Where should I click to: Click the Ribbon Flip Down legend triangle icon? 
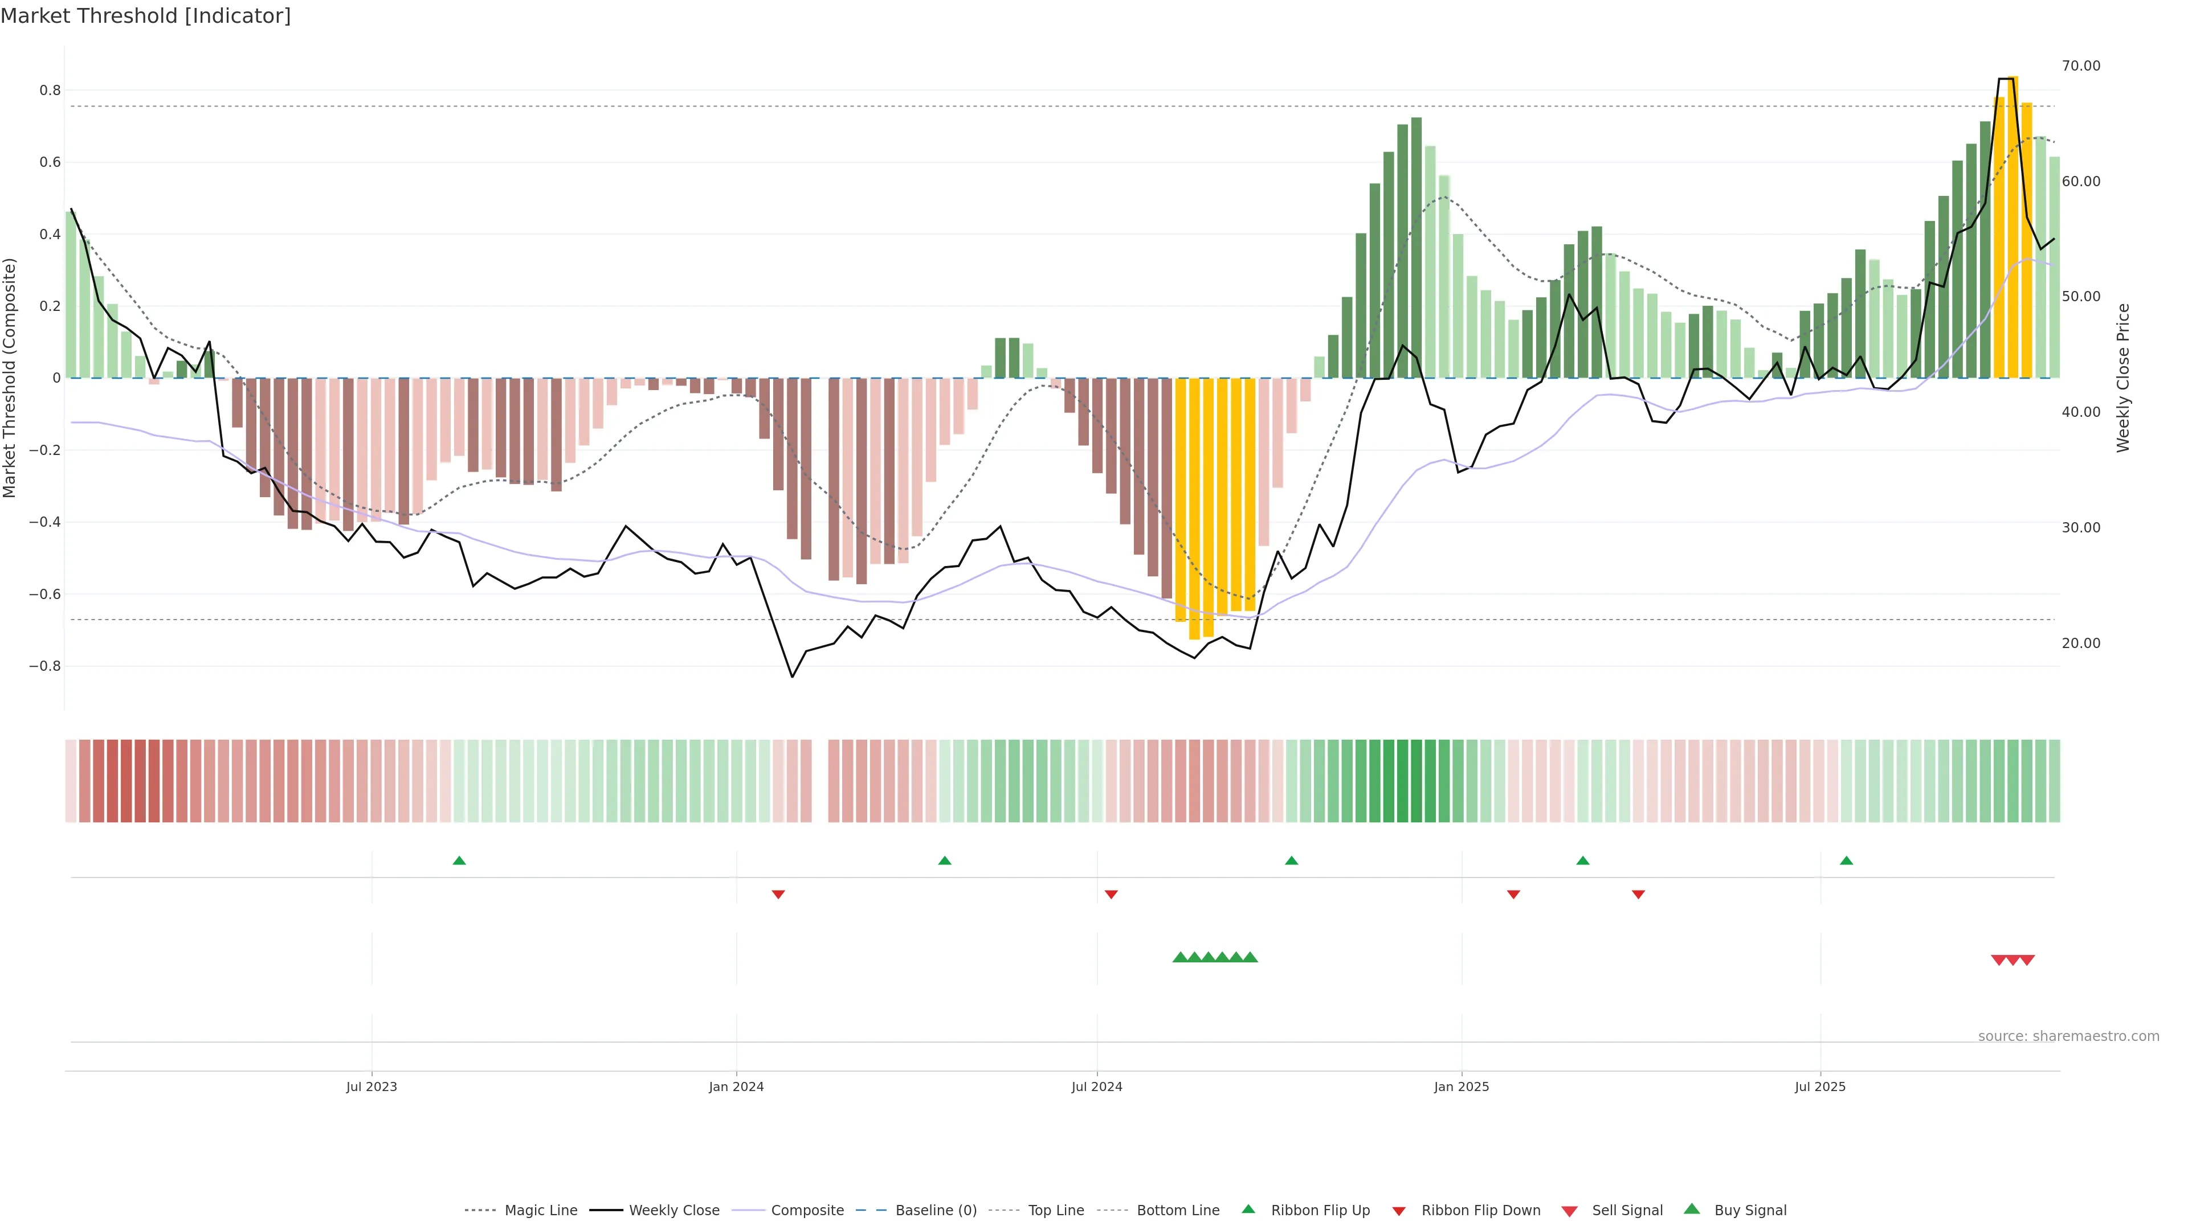(1399, 1211)
